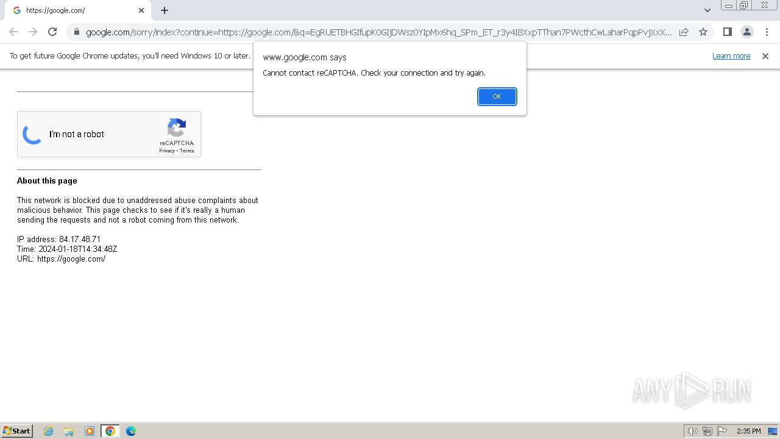The image size is (780, 439).
Task: Go forward to next page
Action: (x=33, y=32)
